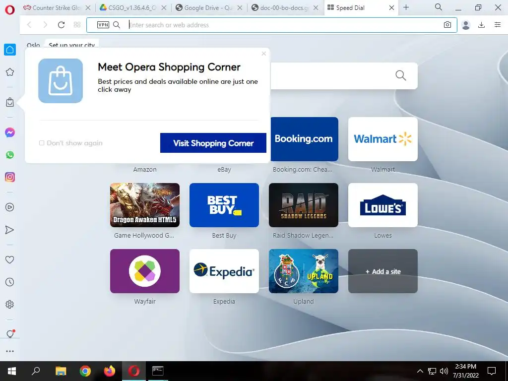The height and width of the screenshot is (381, 508).
Task: Close the Shopping Corner popup
Action: (x=264, y=54)
